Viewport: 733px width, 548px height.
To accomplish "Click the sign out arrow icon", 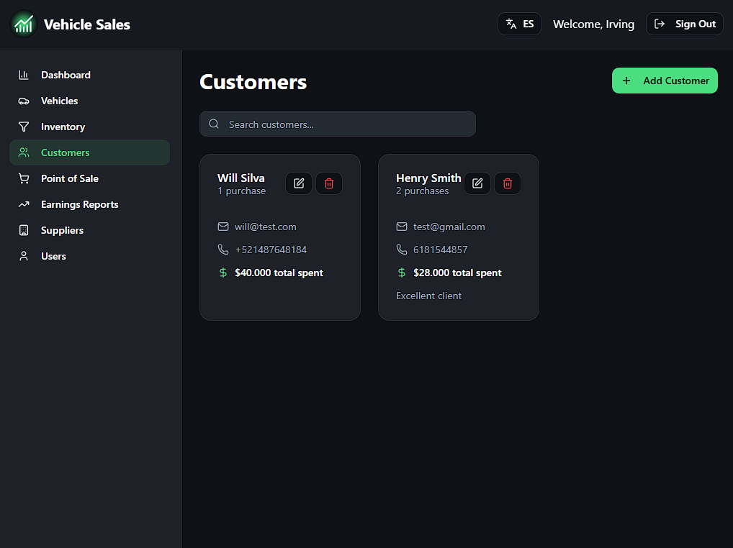I will tap(659, 24).
